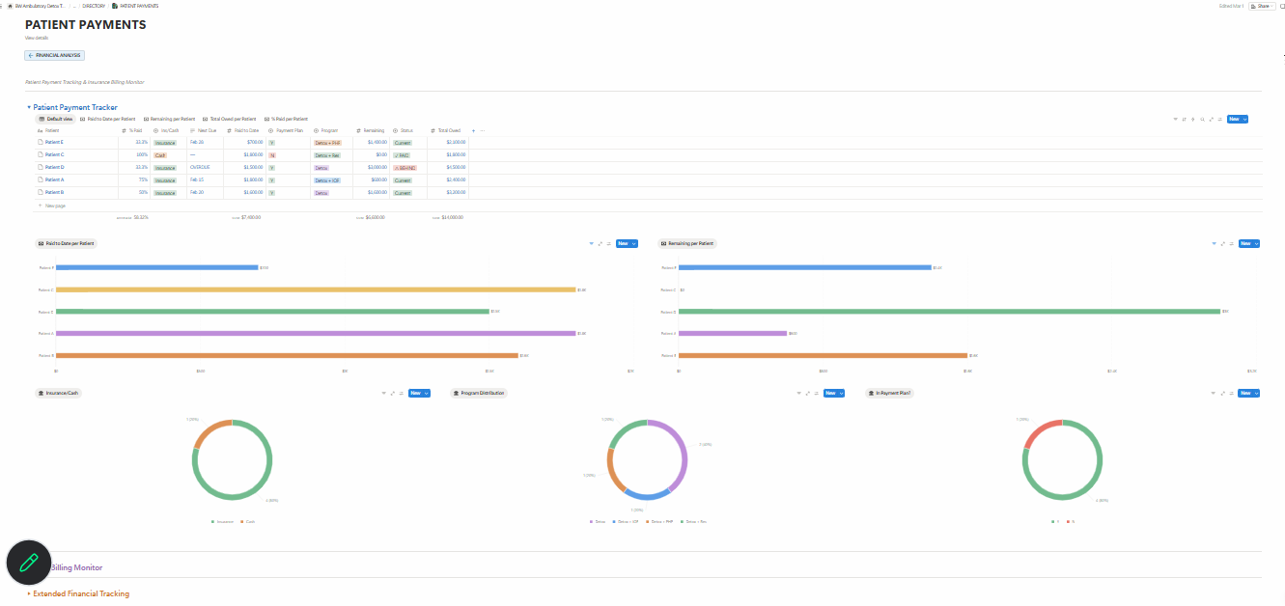Viewport: 1285px width, 606px height.
Task: Click the sort icon in the tracker toolbar
Action: [x=1185, y=119]
